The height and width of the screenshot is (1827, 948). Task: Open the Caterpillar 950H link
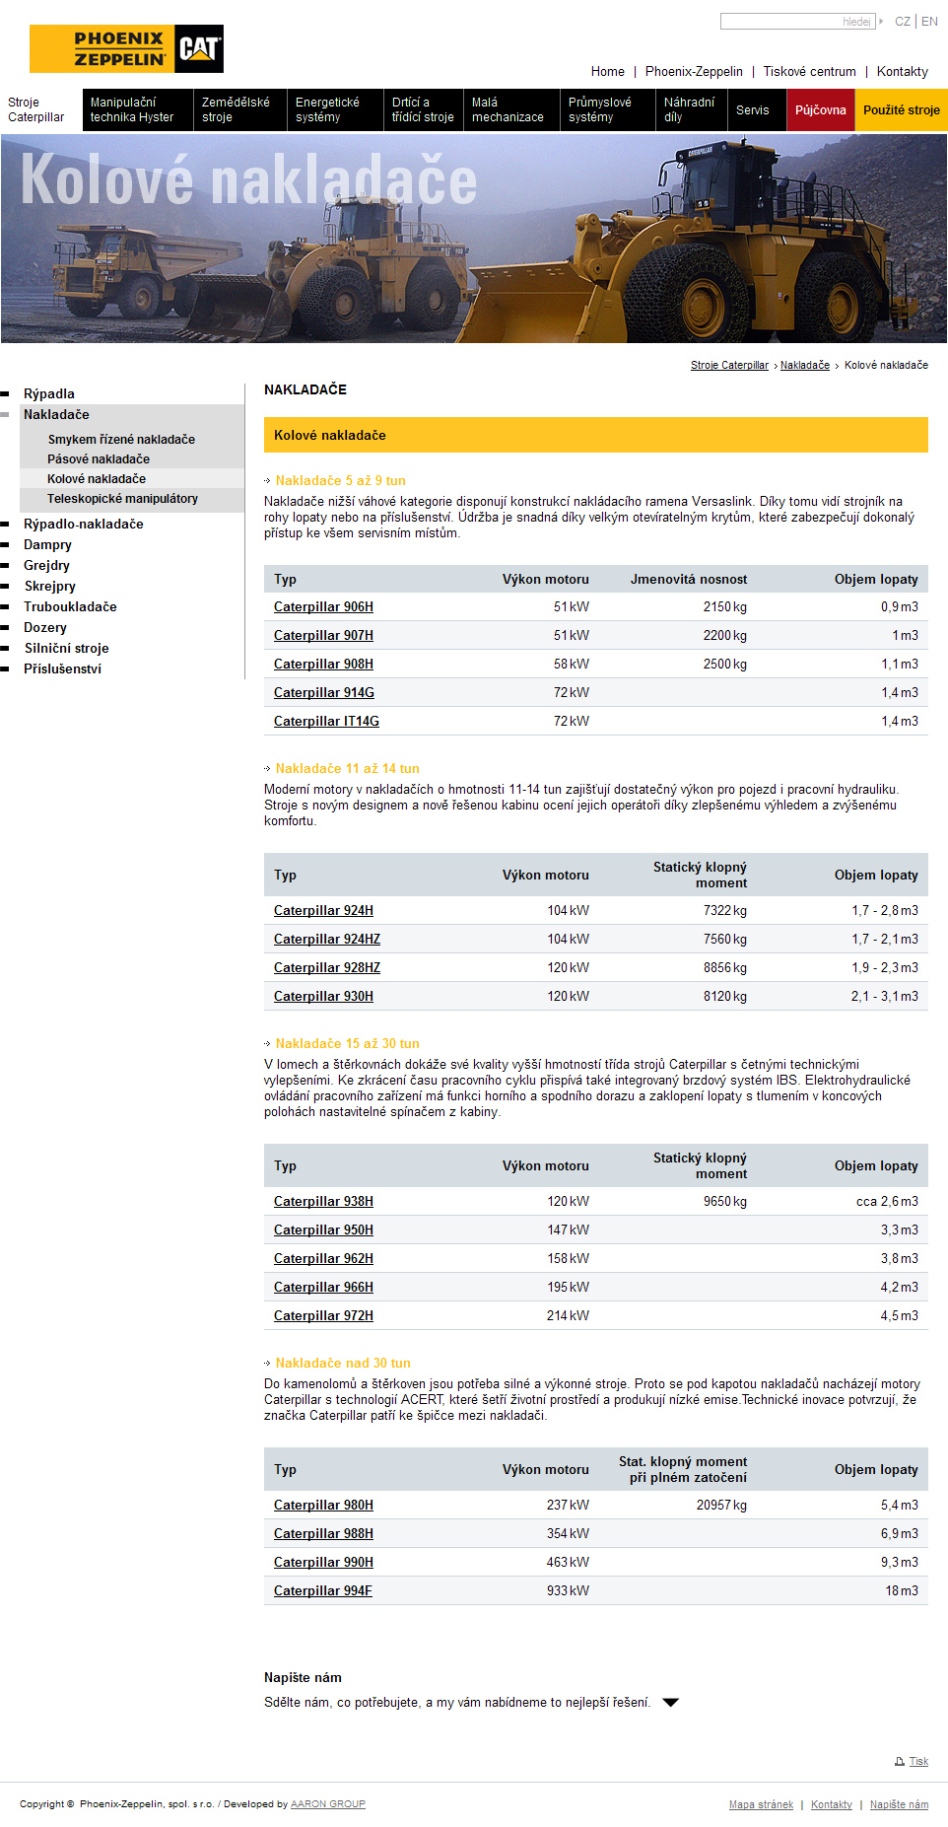(323, 1230)
